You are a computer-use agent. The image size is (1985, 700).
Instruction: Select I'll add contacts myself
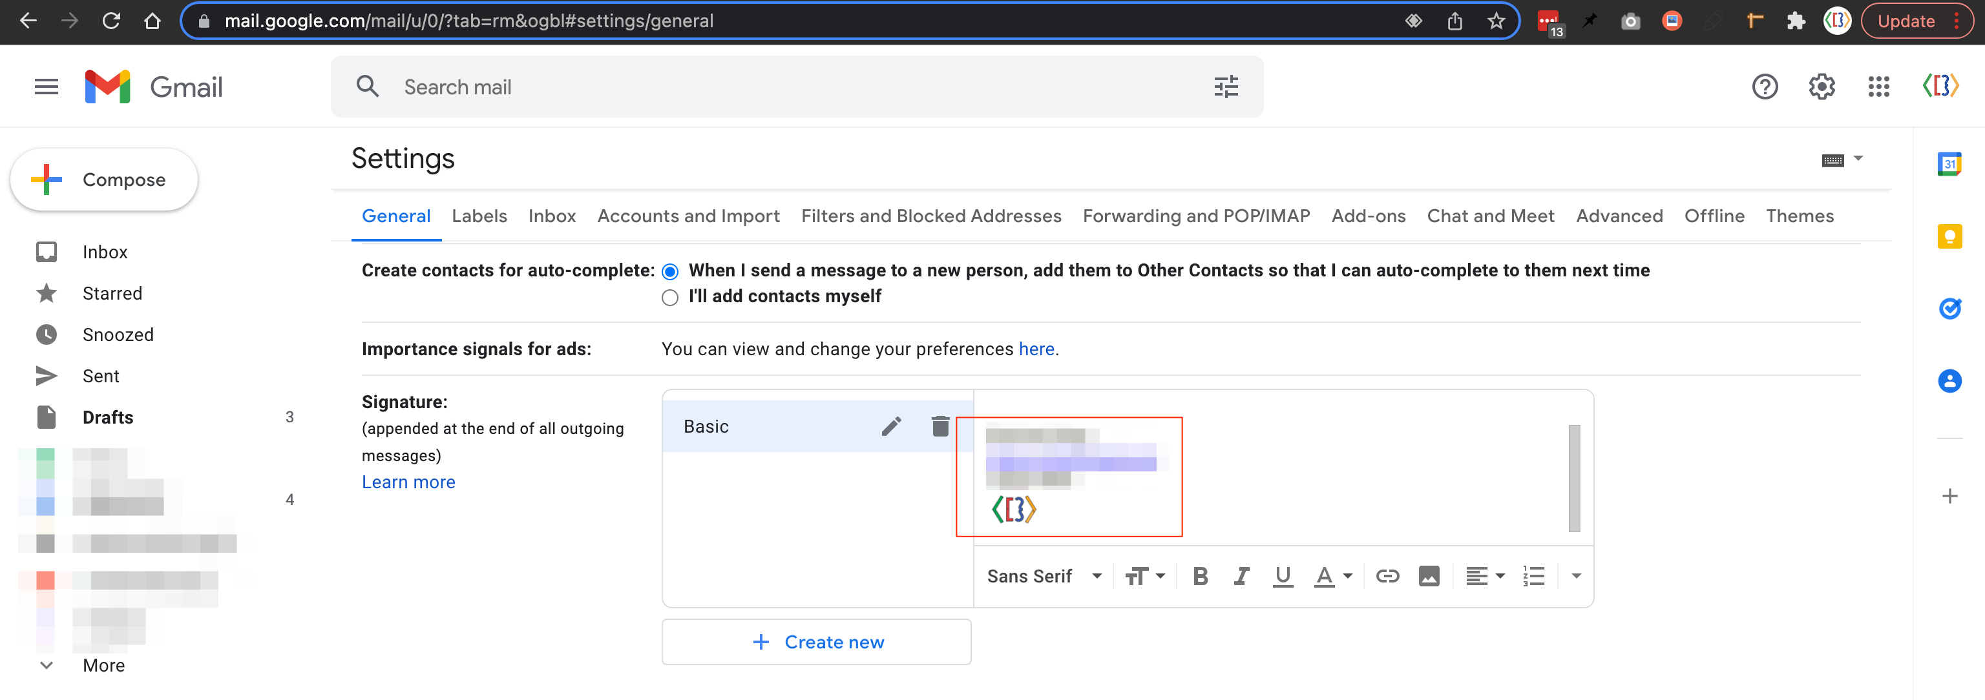(x=669, y=297)
